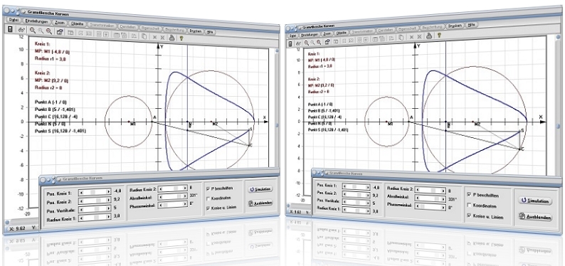Click the copy pages icon, left window toolbar
Screen dimensions: 565x266
tap(144, 36)
